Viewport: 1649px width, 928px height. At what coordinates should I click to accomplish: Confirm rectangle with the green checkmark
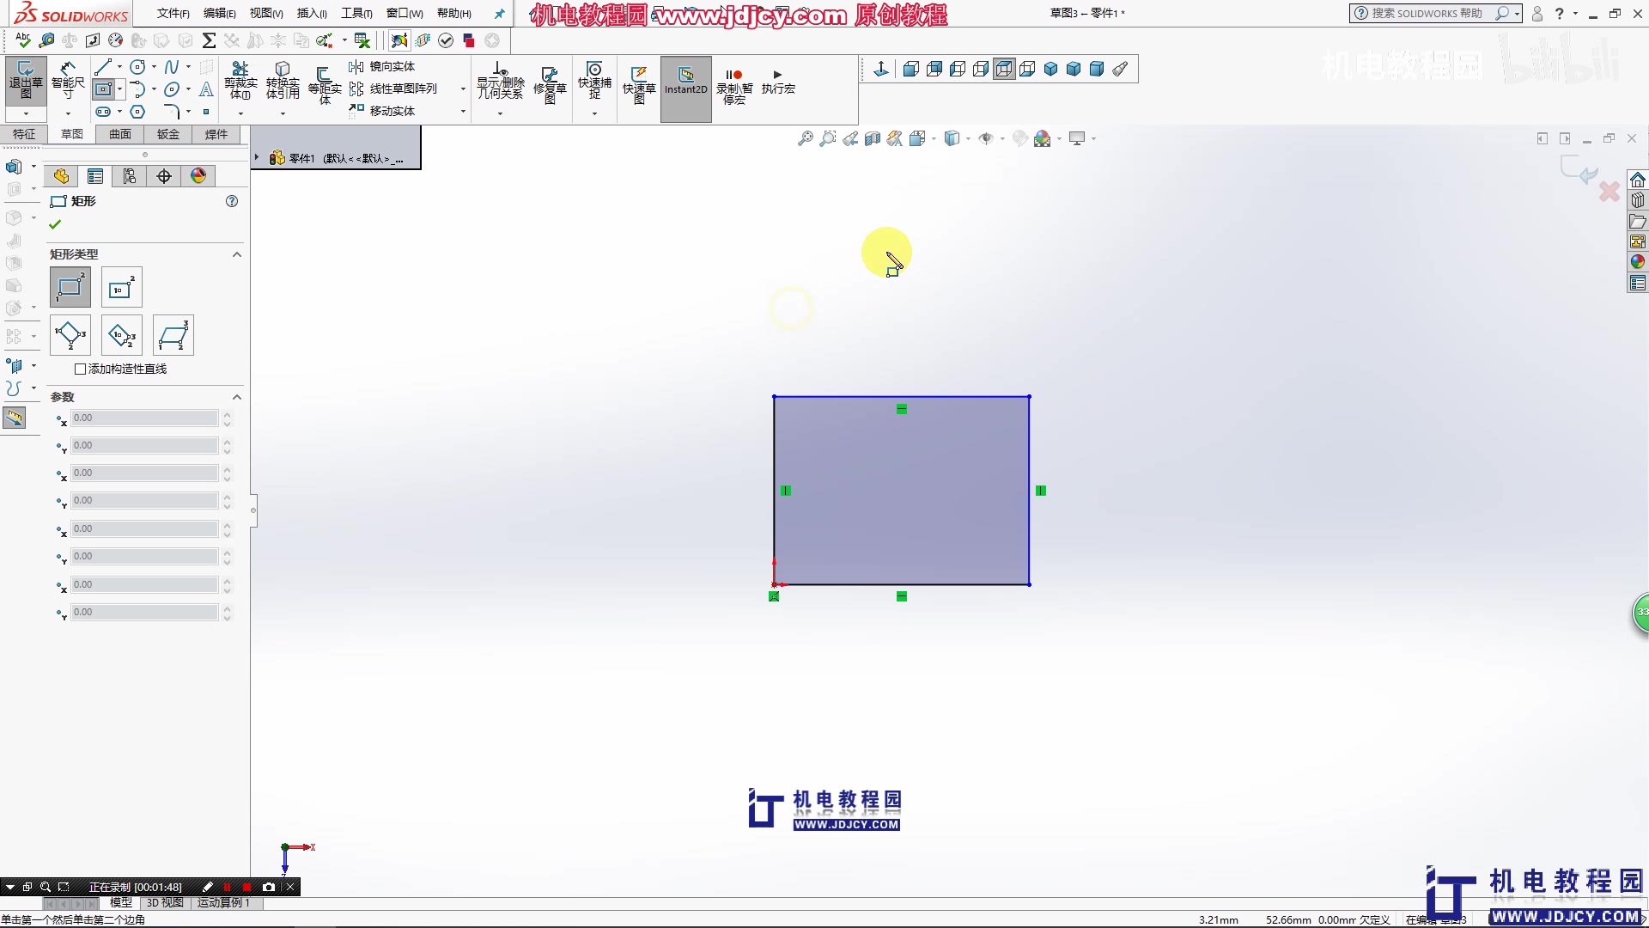pos(54,223)
